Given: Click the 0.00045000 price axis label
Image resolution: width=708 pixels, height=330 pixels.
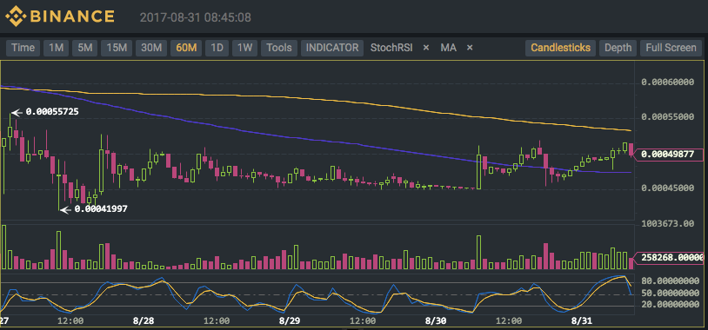Looking at the screenshot, I should pos(667,188).
